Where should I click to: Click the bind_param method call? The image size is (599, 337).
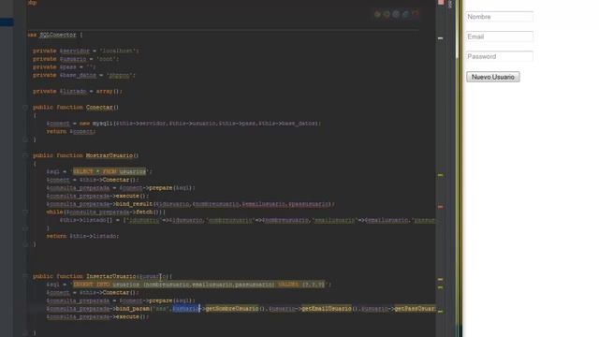tap(132, 309)
